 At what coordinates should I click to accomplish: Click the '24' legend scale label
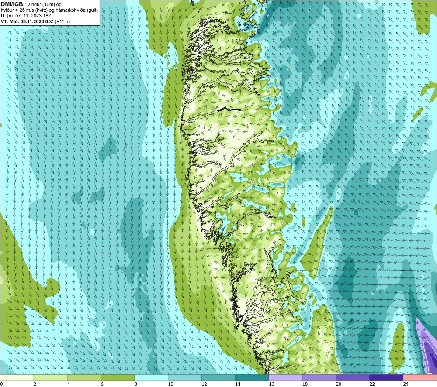[x=406, y=384]
